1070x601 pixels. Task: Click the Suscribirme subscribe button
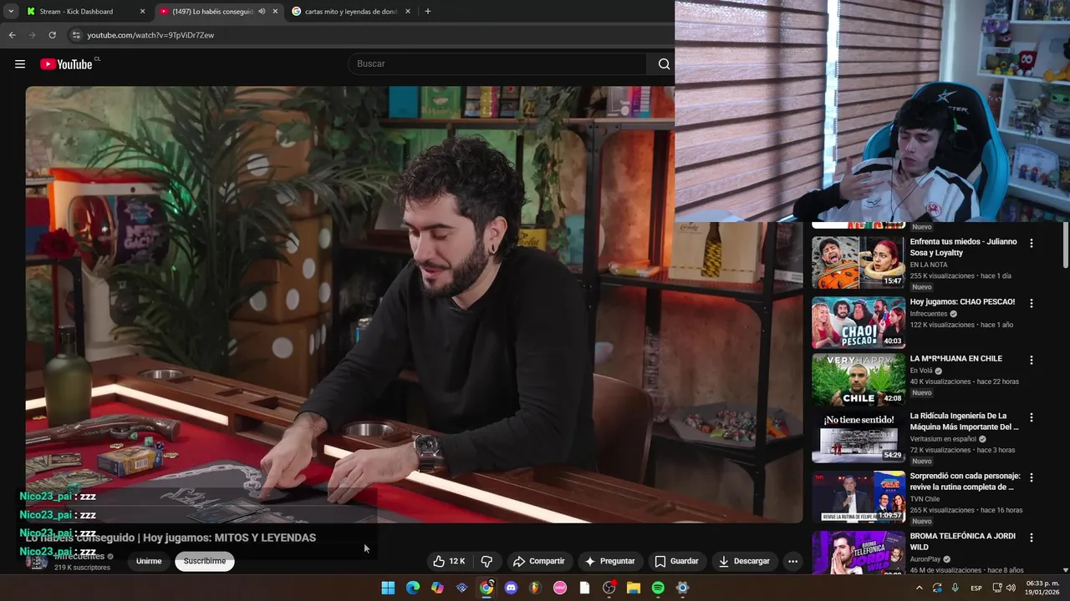tap(205, 561)
